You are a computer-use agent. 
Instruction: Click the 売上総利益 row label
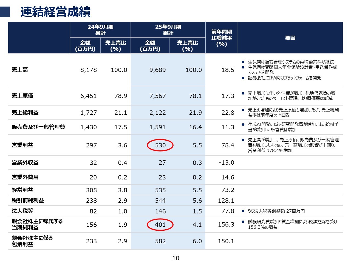coord(25,113)
